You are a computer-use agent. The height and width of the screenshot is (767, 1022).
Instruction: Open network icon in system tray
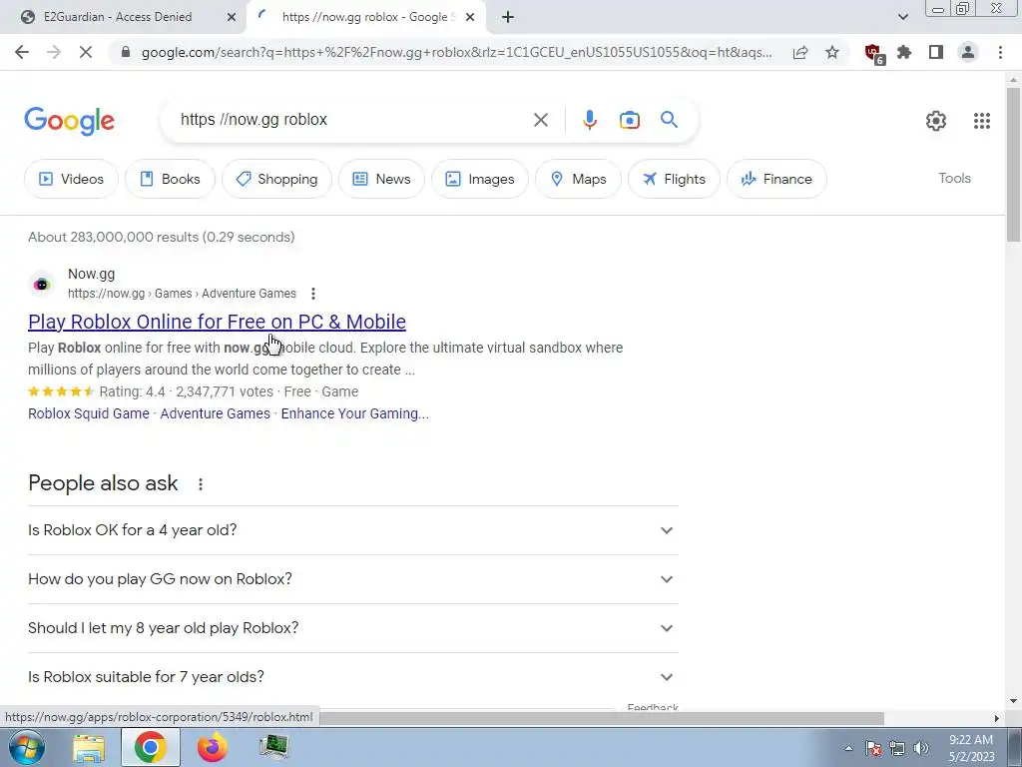tap(897, 748)
